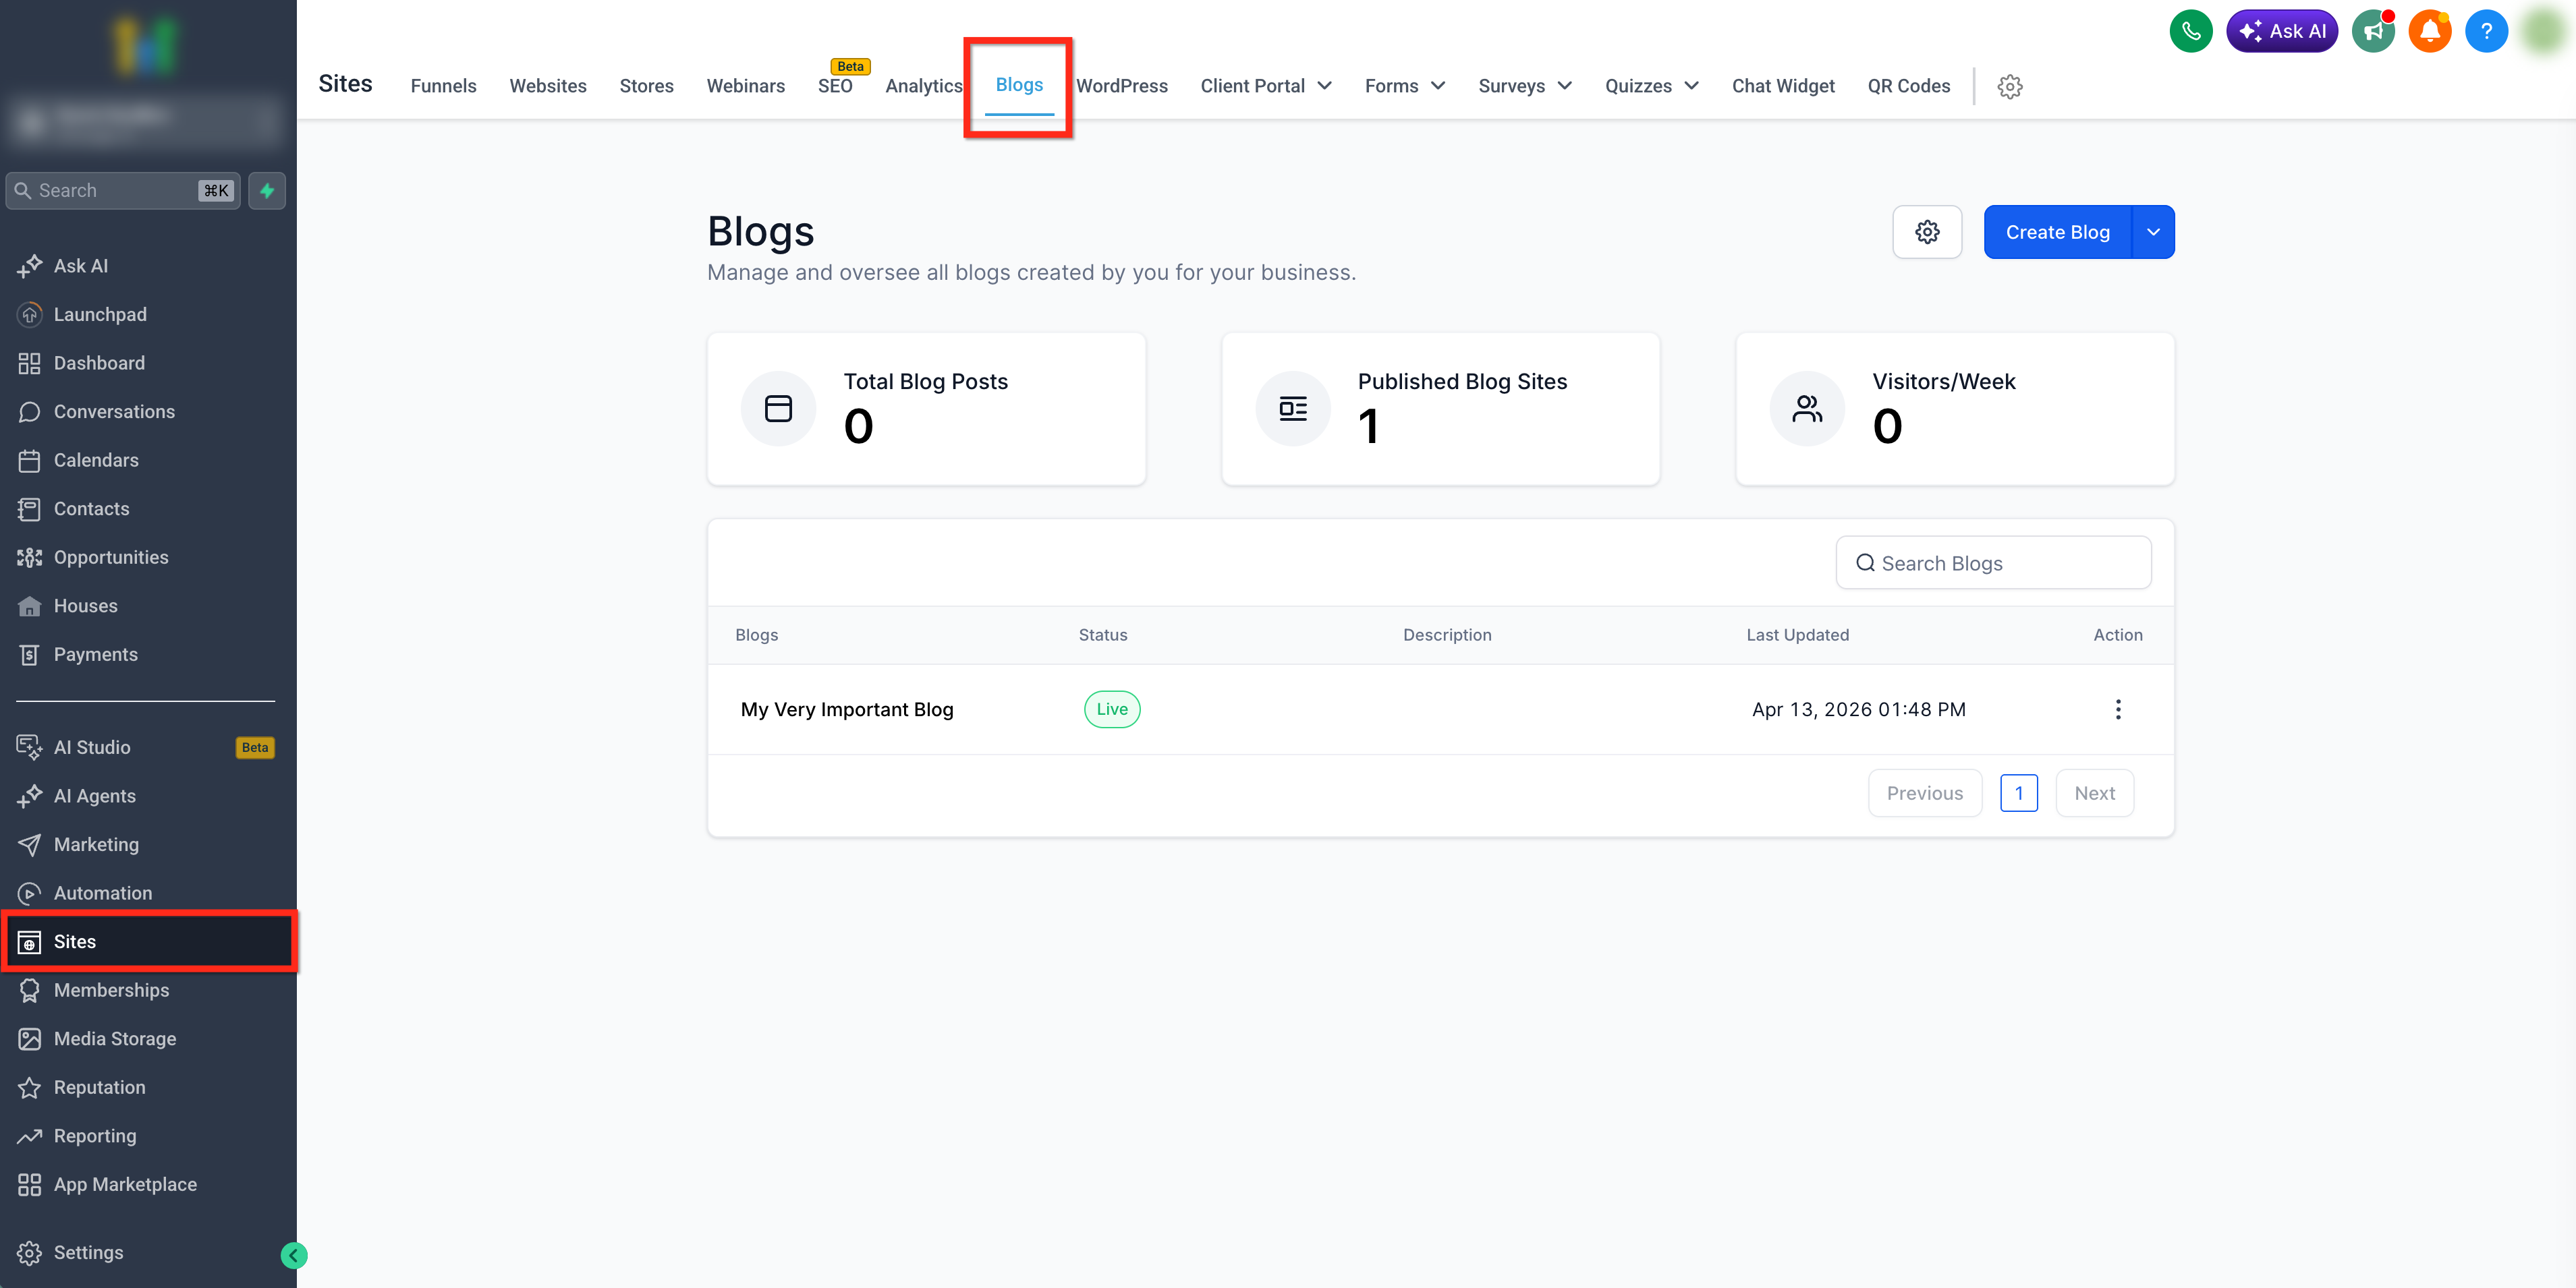Open three-dot action menu for My Very Important Blog
This screenshot has height=1288, width=2576.
click(2117, 709)
